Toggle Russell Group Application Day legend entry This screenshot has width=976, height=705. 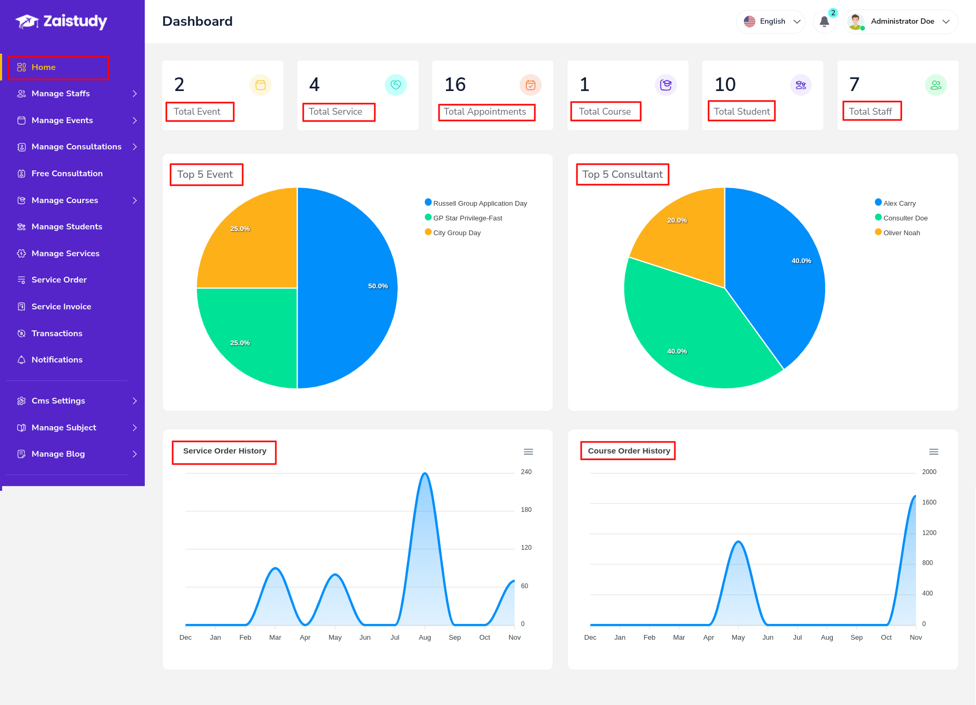coord(476,203)
